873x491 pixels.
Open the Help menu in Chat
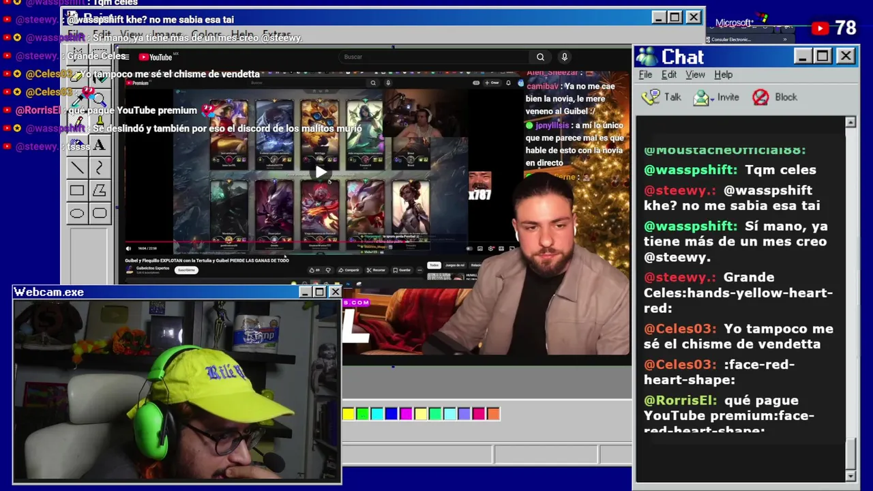[724, 74]
